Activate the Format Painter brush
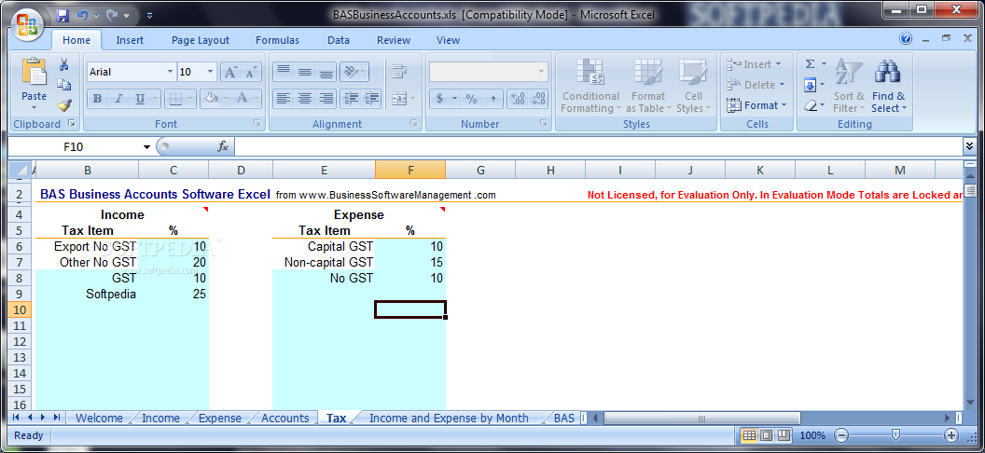985x453 pixels. click(x=64, y=104)
